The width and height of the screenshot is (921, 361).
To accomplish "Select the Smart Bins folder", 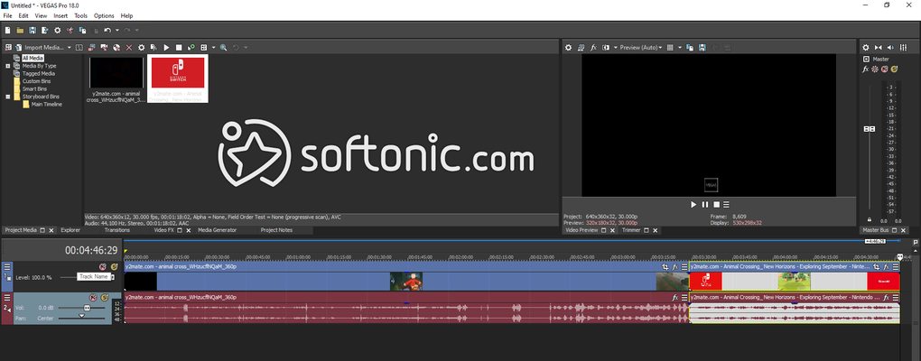I will click(x=34, y=88).
